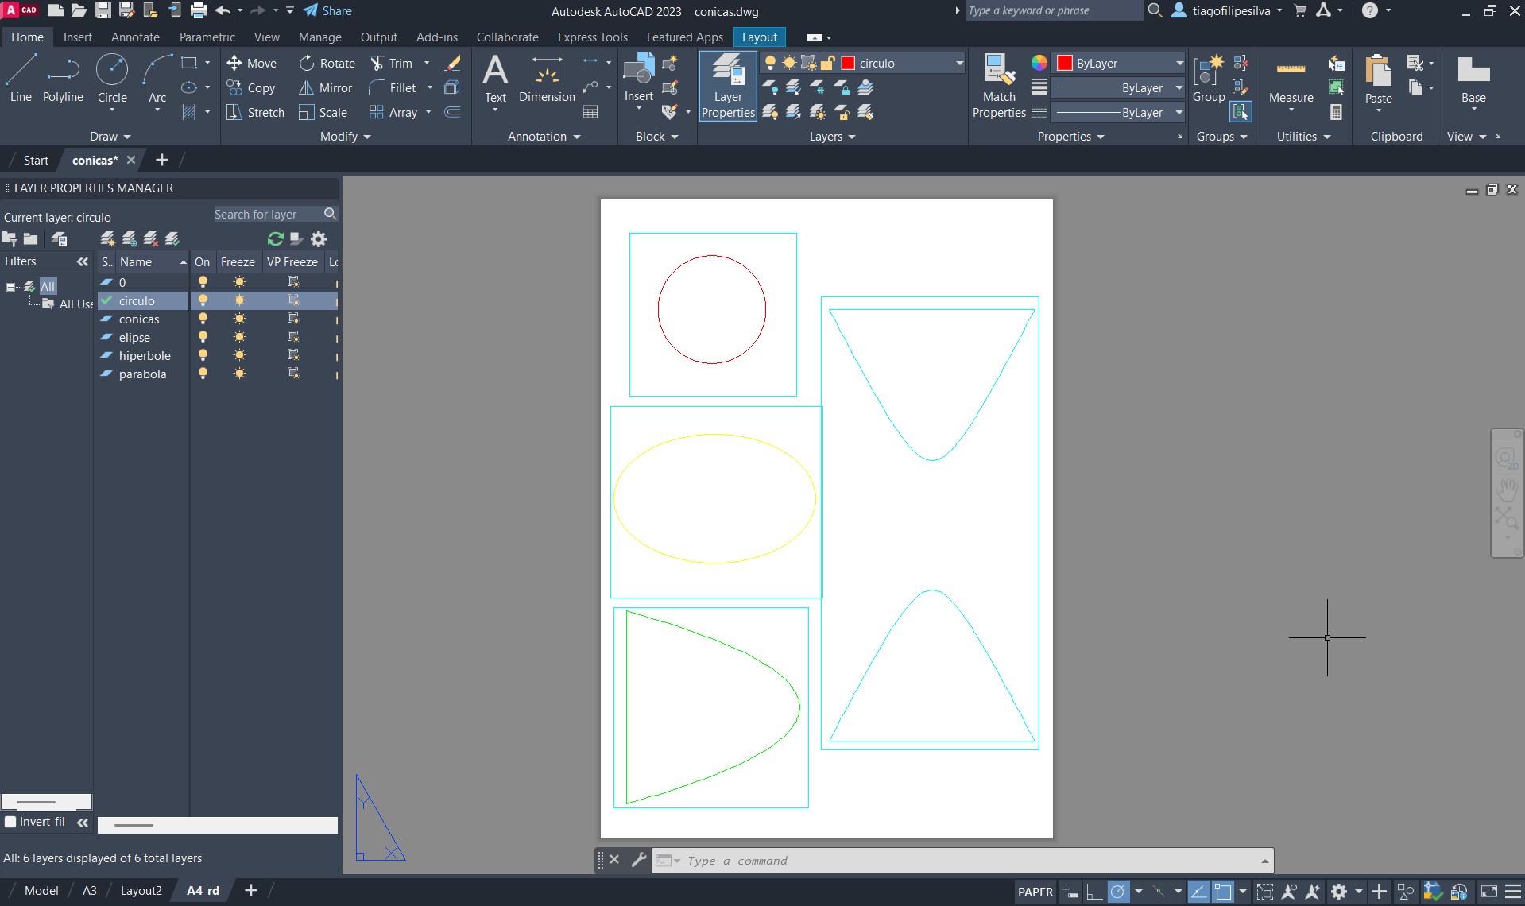Open the Layer Properties button

728,86
